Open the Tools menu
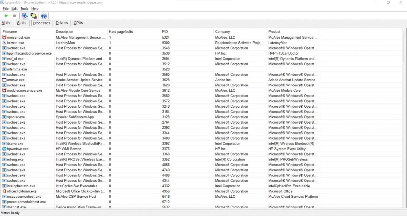The width and height of the screenshot is (407, 216). pos(24,8)
